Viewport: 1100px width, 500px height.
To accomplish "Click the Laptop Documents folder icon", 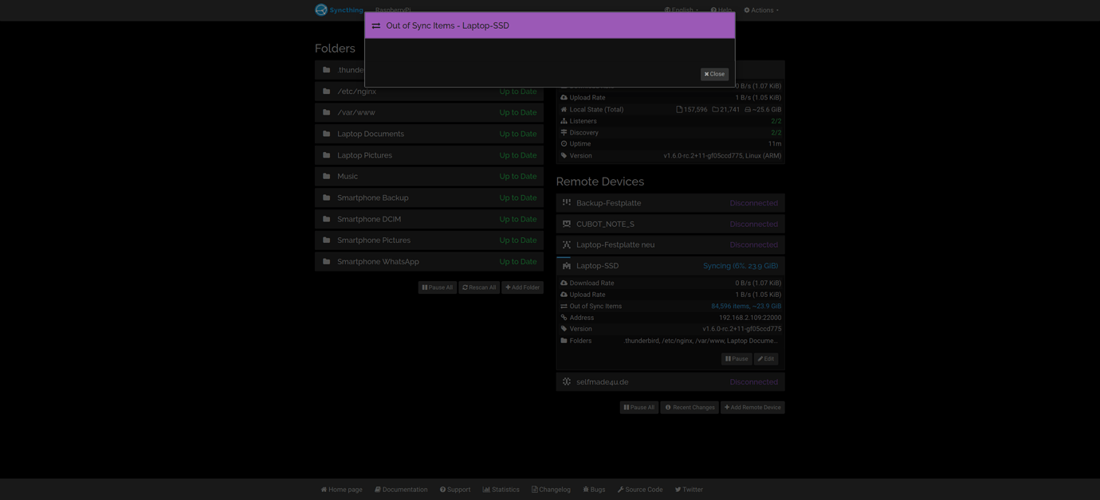I will pyautogui.click(x=326, y=134).
